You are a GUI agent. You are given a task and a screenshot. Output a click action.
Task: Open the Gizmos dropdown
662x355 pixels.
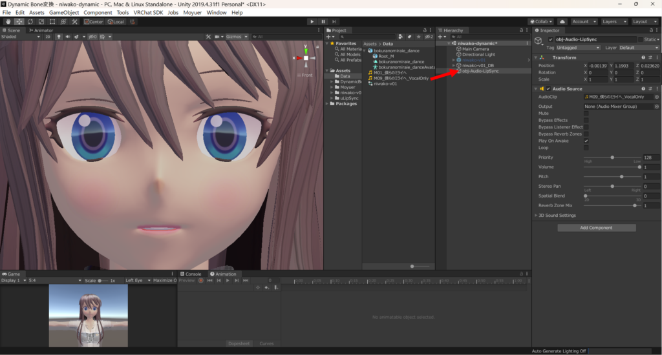pyautogui.click(x=236, y=37)
